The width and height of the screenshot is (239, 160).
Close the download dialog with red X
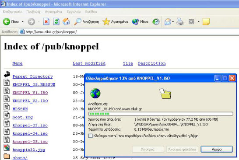point(232,78)
